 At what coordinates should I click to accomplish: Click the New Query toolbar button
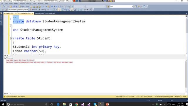24,6
